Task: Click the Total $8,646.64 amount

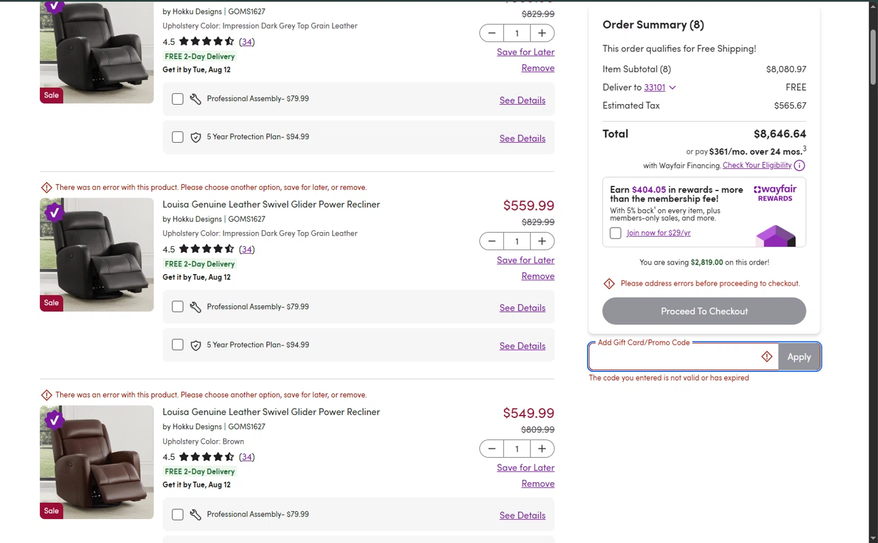Action: pyautogui.click(x=780, y=134)
